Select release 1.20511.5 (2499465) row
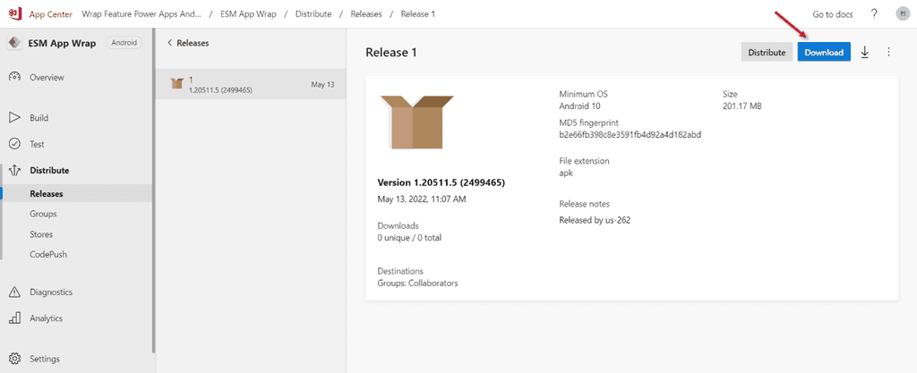Screen dimensions: 917x373 (x=251, y=84)
